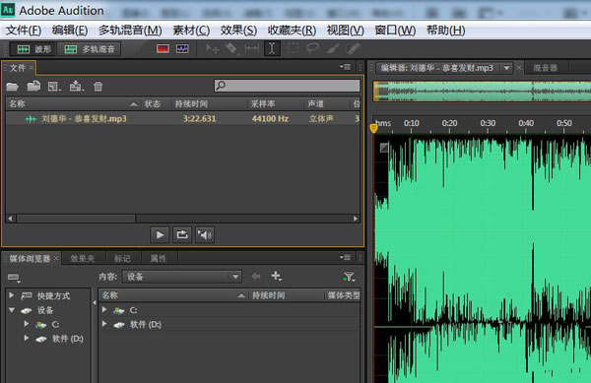Open the 内容 设备 dropdown
This screenshot has height=383, width=591.
[x=181, y=277]
